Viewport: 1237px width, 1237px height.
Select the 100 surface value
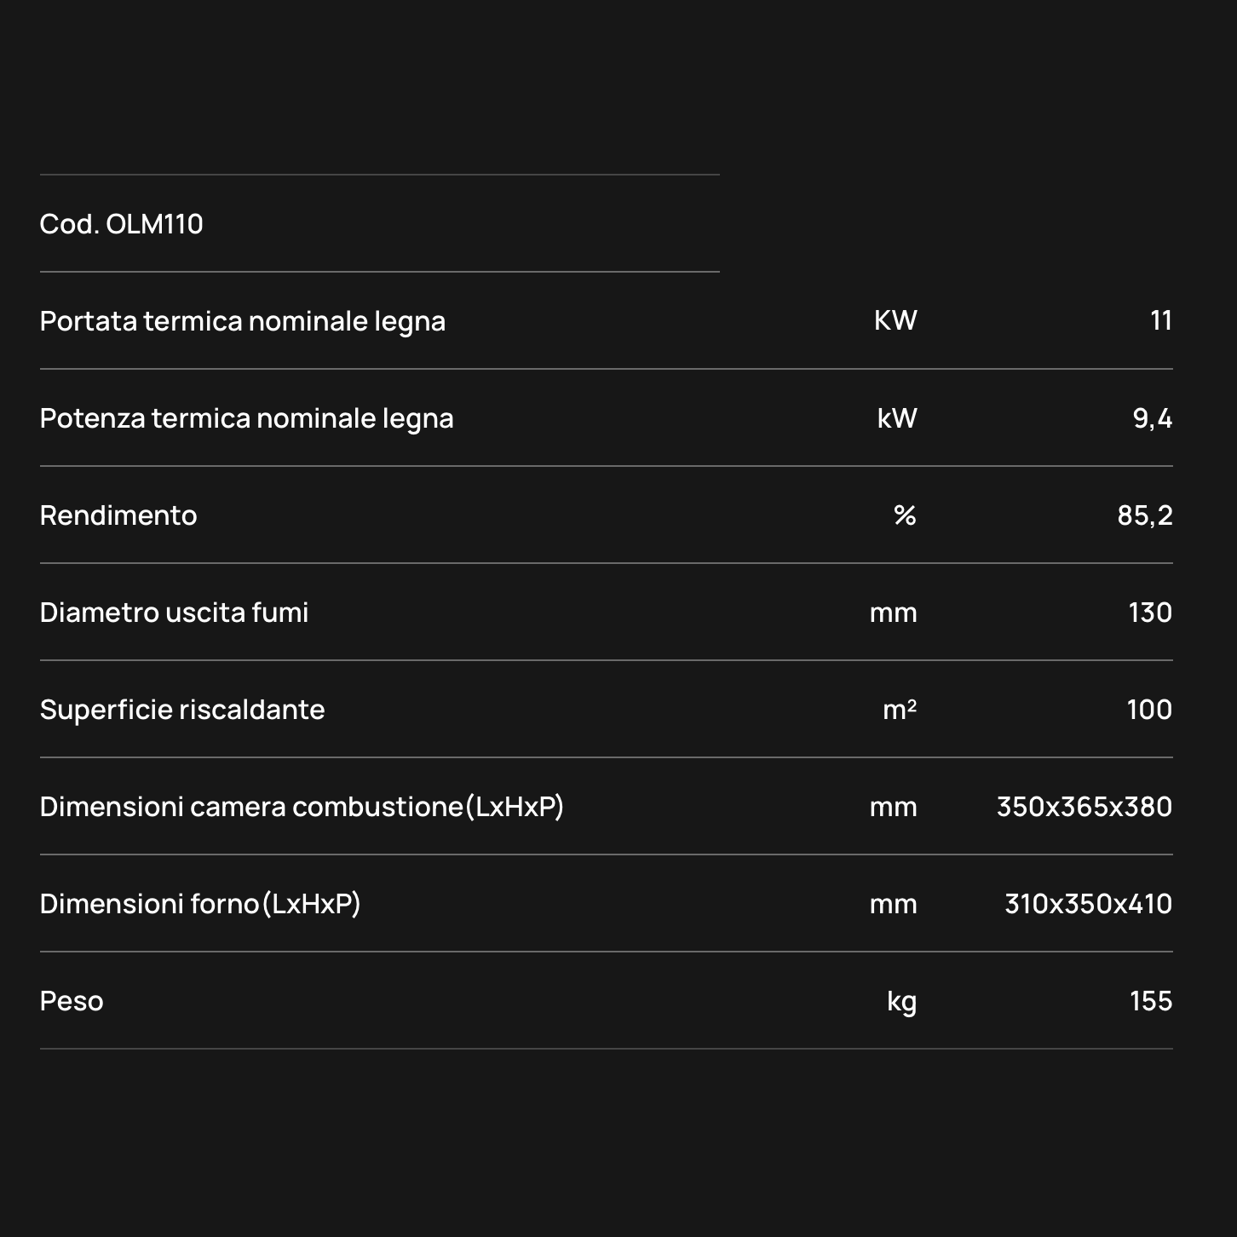pyautogui.click(x=1149, y=710)
